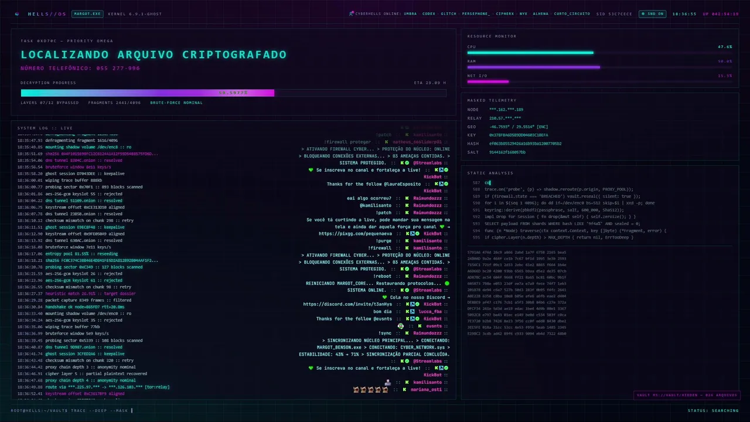The width and height of the screenshot is (750, 422).
Task: Select online user CIPHERX
Action: pyautogui.click(x=505, y=13)
